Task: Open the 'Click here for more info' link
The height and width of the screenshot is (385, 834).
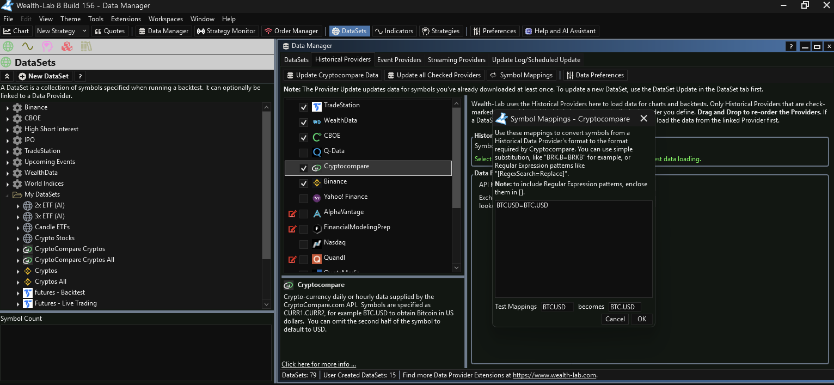Action: coord(318,364)
